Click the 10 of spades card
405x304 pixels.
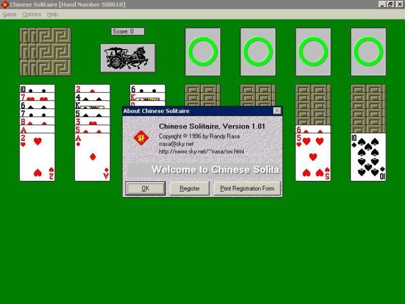(368, 157)
